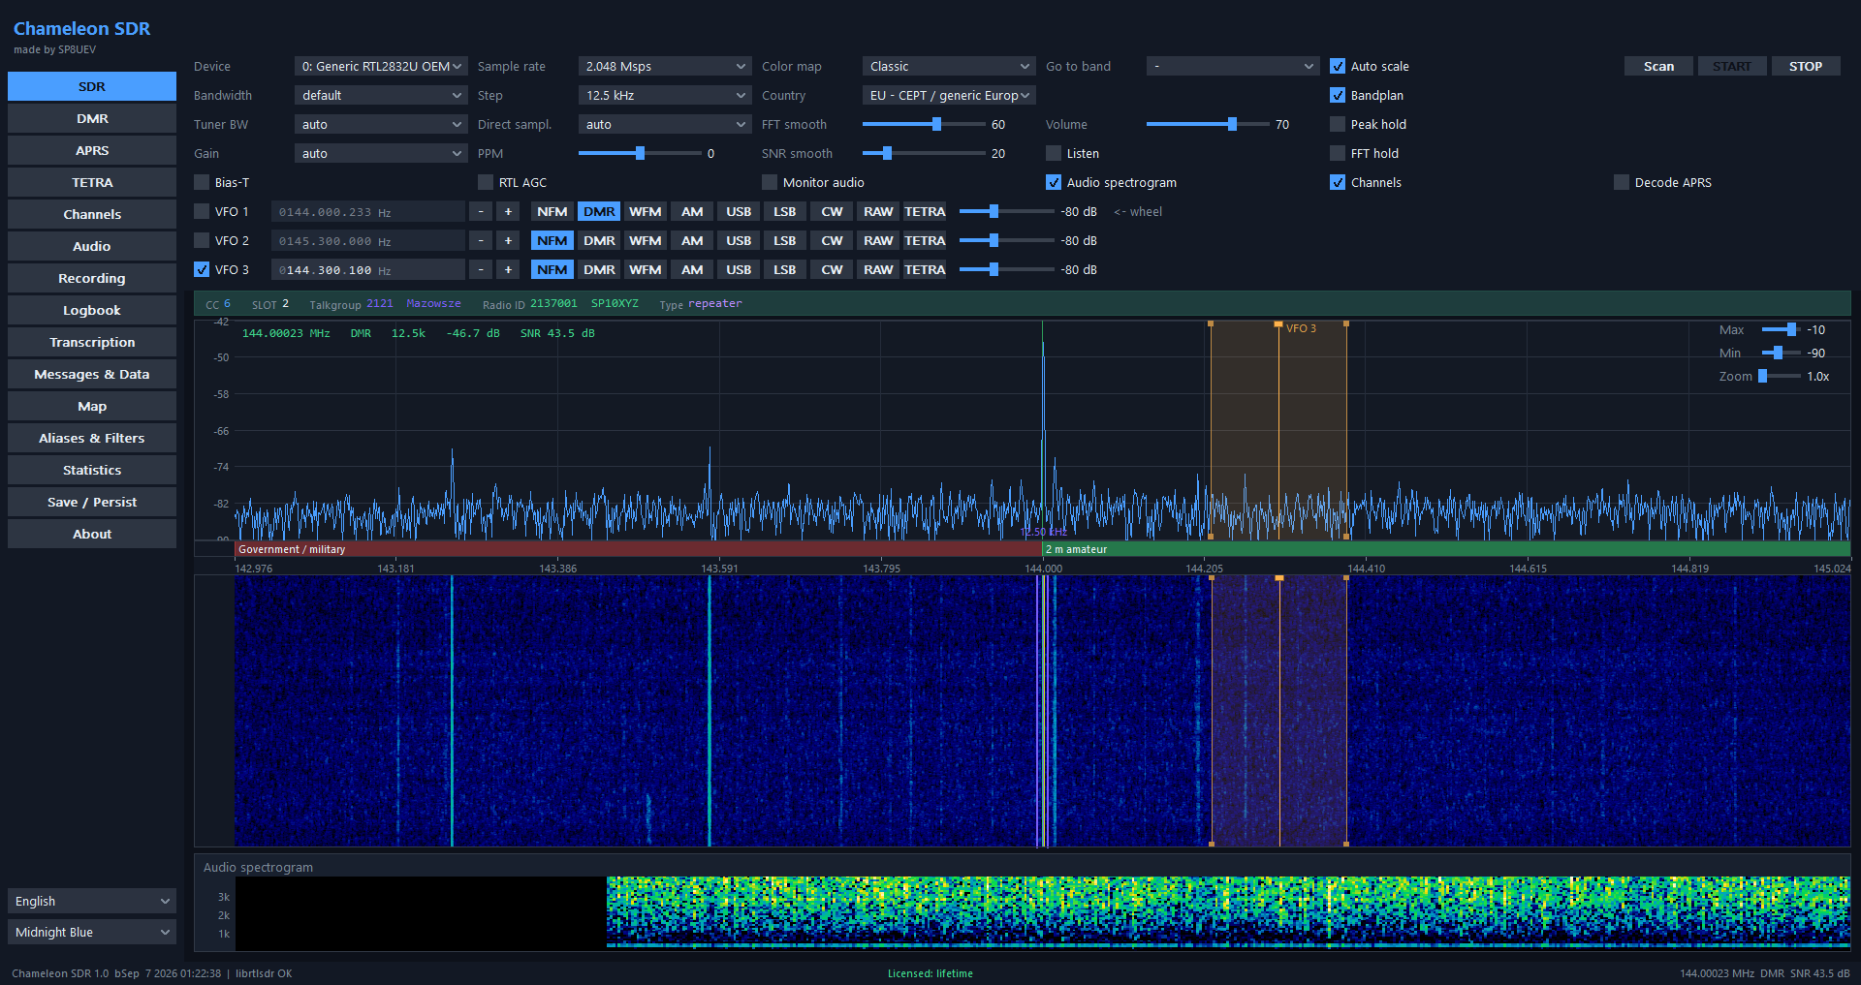
Task: Adjust the VFO 2 squelch slider
Action: (1006, 240)
